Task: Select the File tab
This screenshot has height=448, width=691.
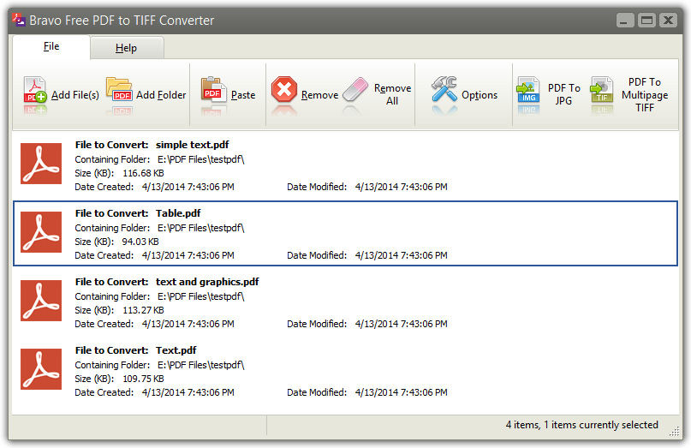Action: 51,46
